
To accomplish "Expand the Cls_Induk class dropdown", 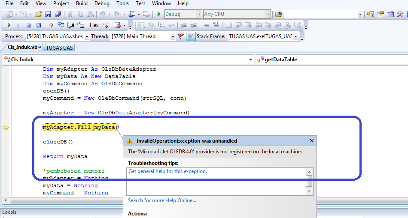I will pyautogui.click(x=250, y=60).
